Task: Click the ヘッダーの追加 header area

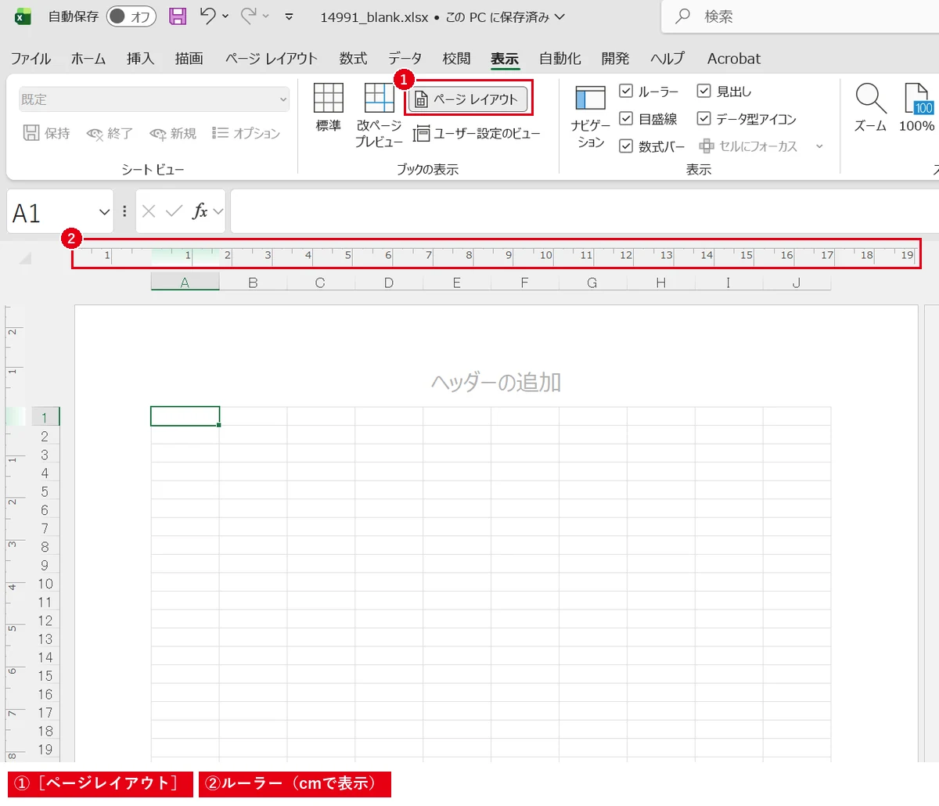Action: (x=496, y=383)
